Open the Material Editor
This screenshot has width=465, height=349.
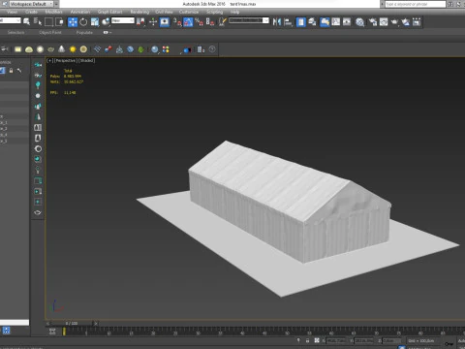pos(359,21)
